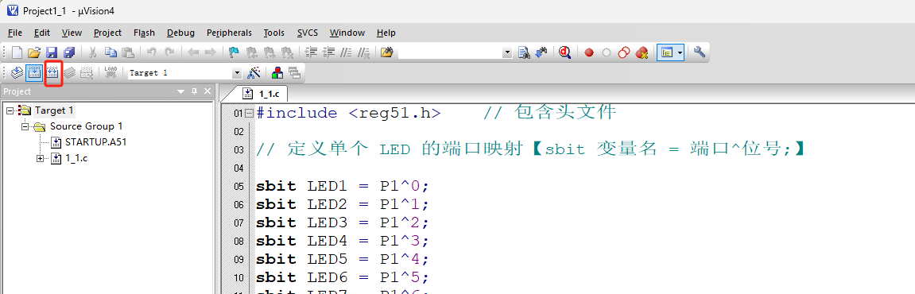
Task: Open the Project menu
Action: [x=107, y=33]
